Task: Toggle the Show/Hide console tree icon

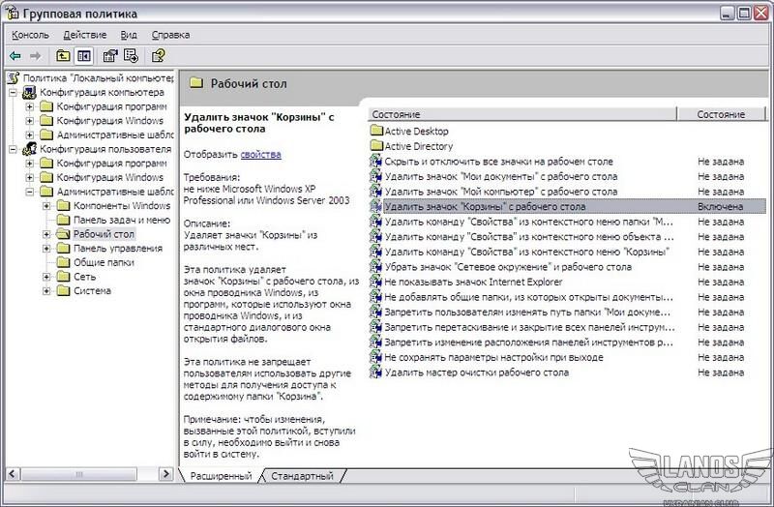Action: coord(84,55)
